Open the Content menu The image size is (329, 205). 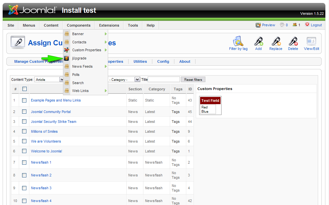tap(51, 25)
